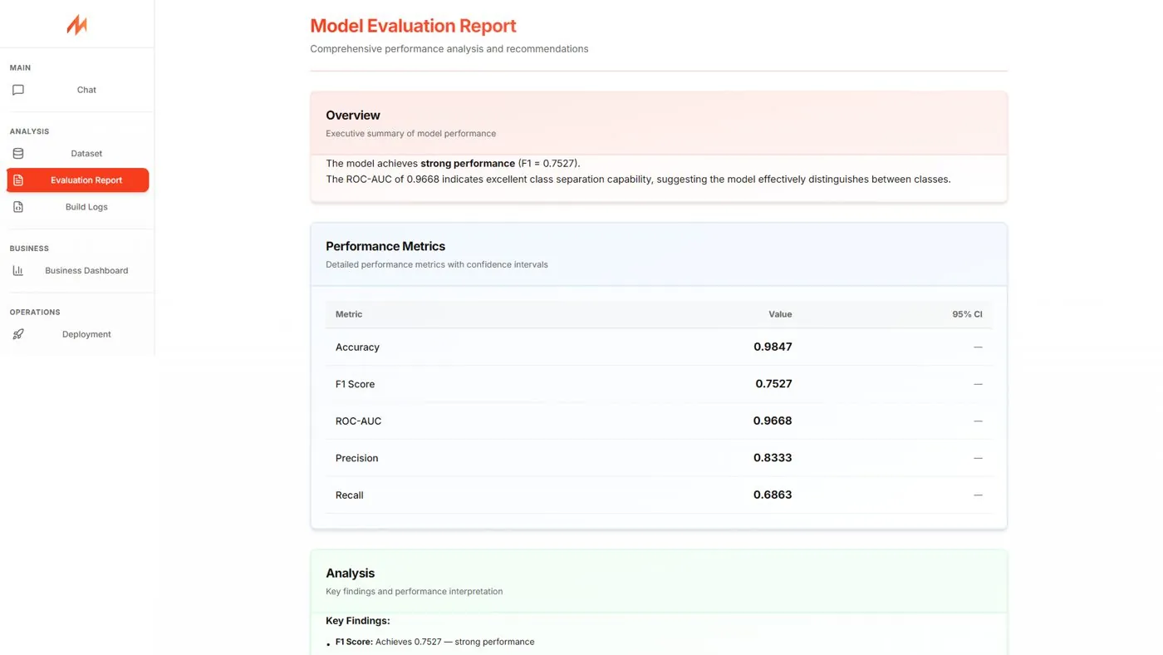This screenshot has width=1163, height=655.
Task: Click the 'Detailed performance metrics with confidence intervals' subtitle
Action: point(437,265)
